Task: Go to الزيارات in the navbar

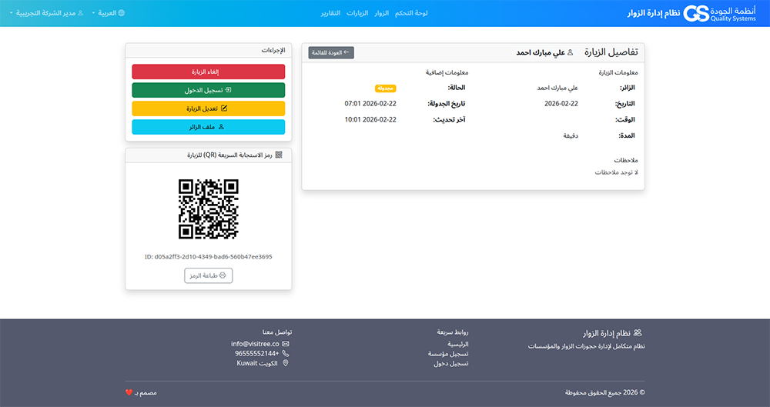Action: click(357, 13)
